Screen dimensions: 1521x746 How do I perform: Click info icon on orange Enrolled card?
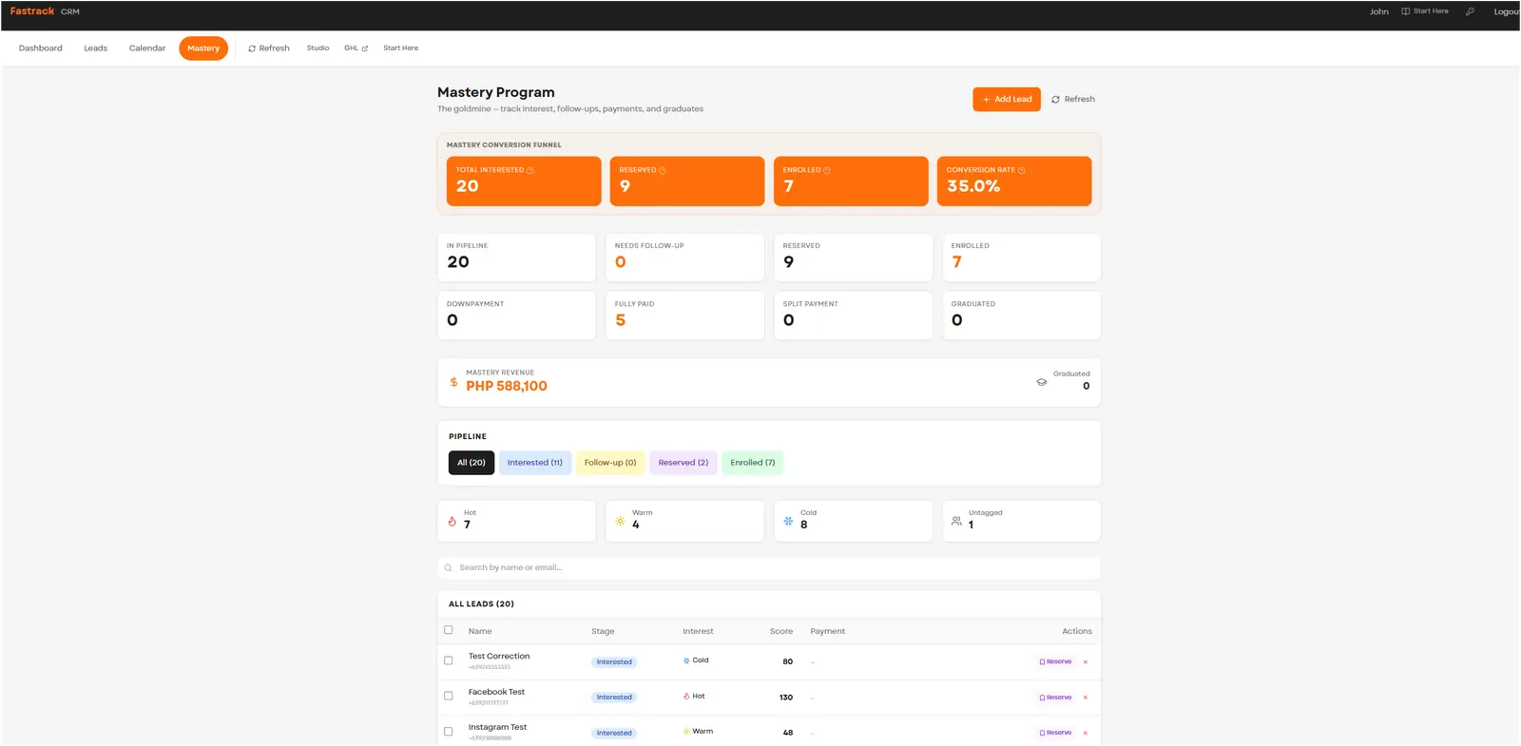coord(827,171)
